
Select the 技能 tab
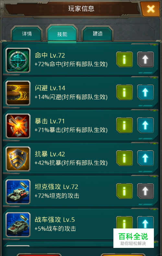62,34
